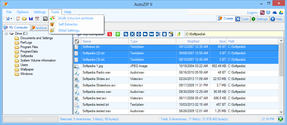
Task: Click the blue open folder icon
Action: click(x=152, y=34)
